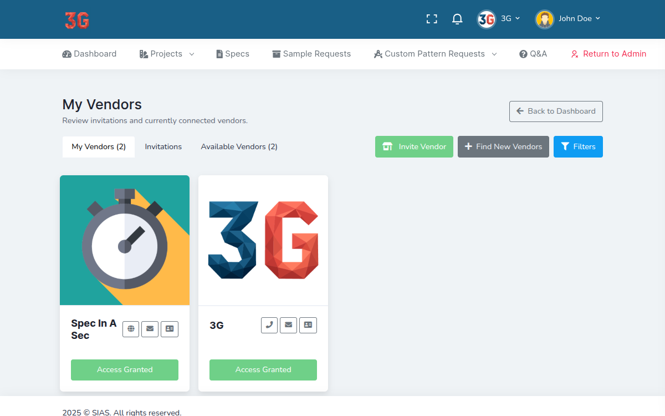The width and height of the screenshot is (665, 416).
Task: Email 3G vendor envelope icon
Action: 289,325
